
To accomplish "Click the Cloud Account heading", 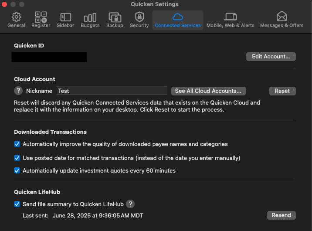I will pos(34,79).
